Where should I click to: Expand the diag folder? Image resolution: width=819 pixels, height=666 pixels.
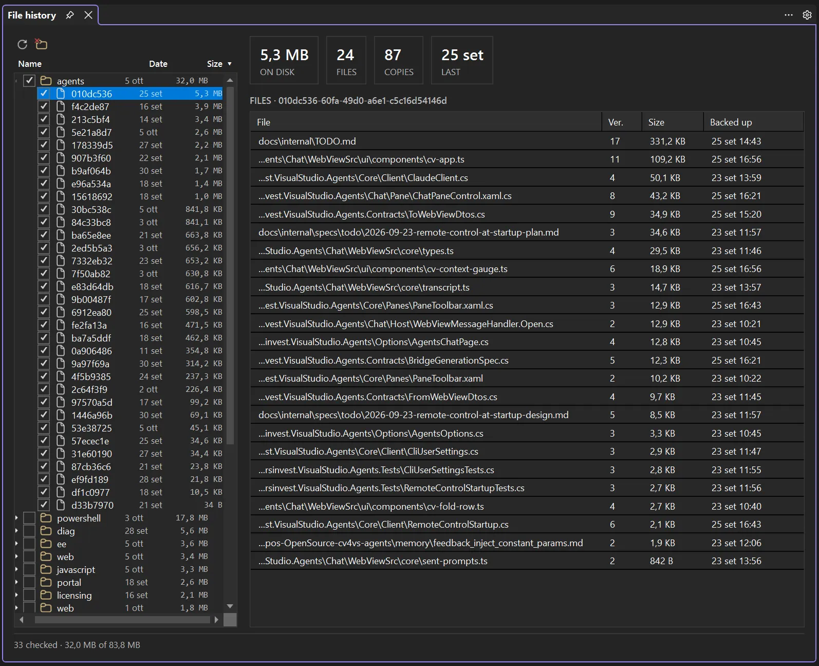pyautogui.click(x=17, y=531)
